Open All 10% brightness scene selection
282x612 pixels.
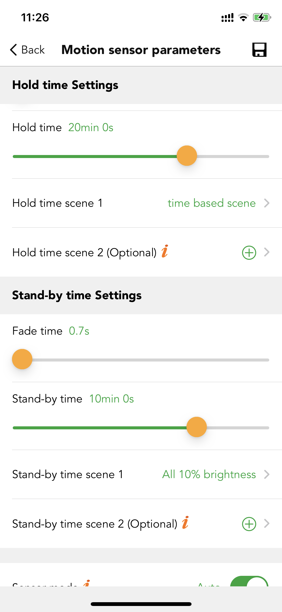[x=209, y=474]
